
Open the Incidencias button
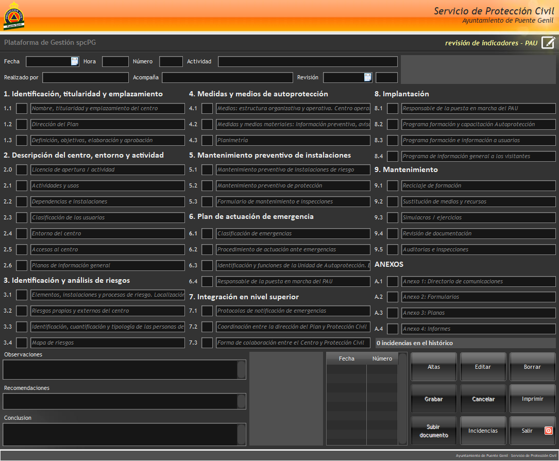coord(483,431)
